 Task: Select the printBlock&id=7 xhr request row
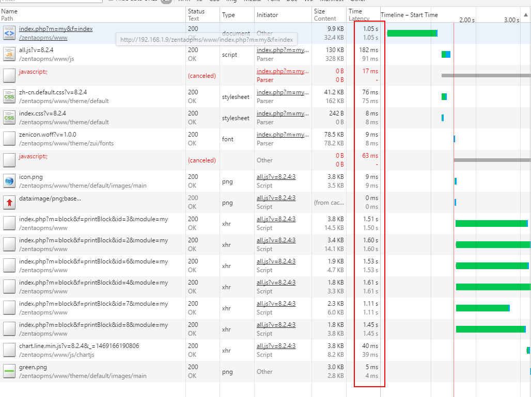tap(93, 304)
